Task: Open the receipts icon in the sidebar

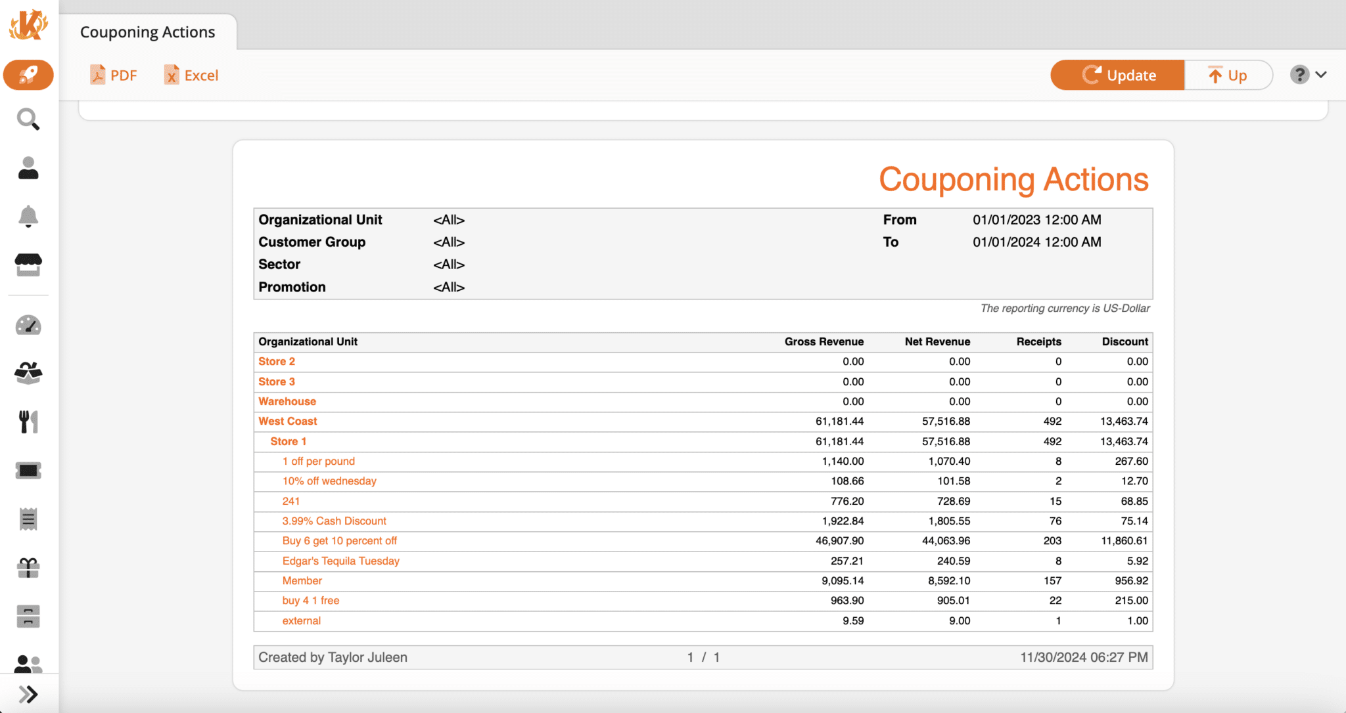Action: [28, 519]
